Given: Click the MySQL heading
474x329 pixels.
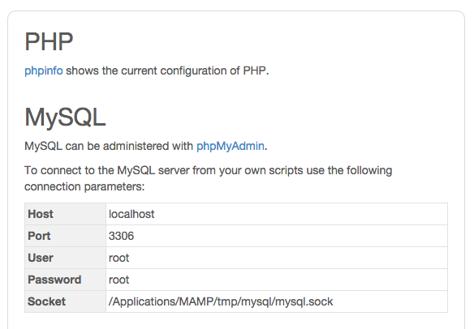Looking at the screenshot, I should 65,117.
